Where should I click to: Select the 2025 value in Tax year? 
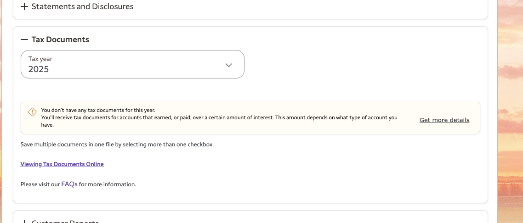pos(39,69)
